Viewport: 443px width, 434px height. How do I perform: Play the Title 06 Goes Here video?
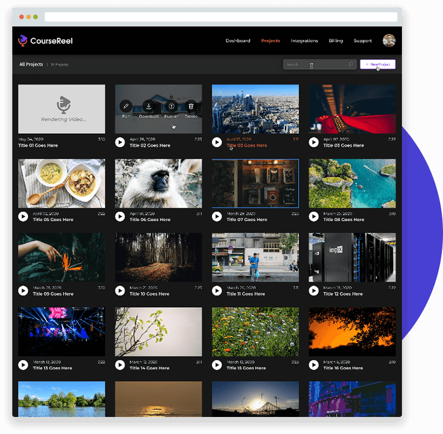coord(120,217)
